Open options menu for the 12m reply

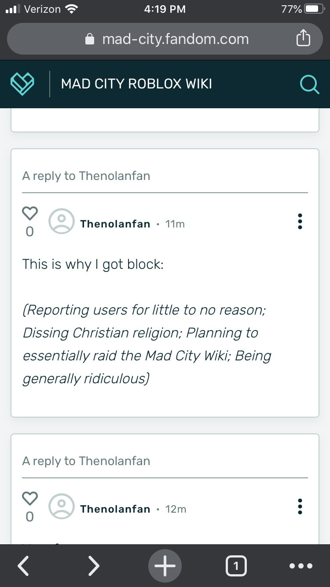click(300, 506)
